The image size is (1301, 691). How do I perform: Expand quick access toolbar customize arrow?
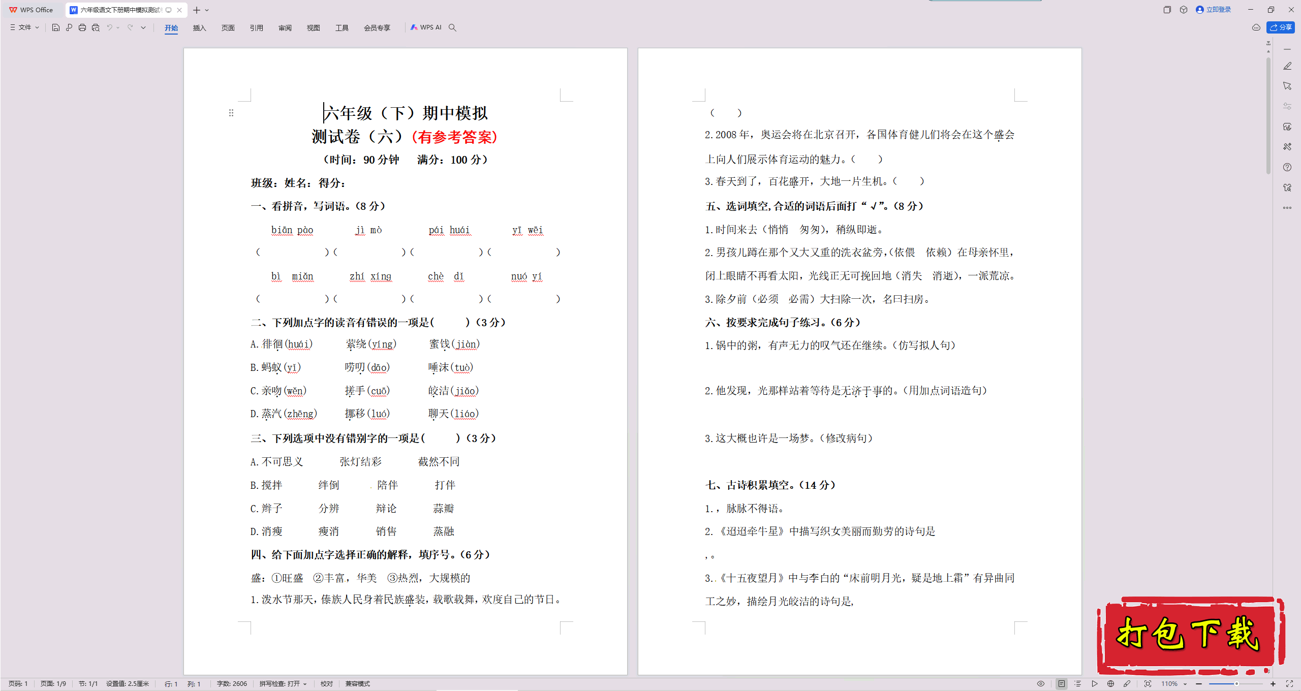pos(143,27)
